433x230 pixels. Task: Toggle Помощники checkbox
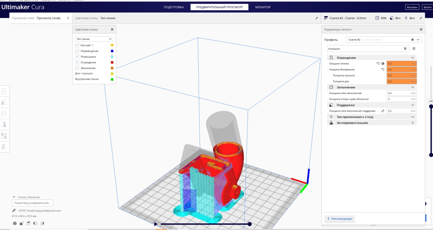click(77, 56)
